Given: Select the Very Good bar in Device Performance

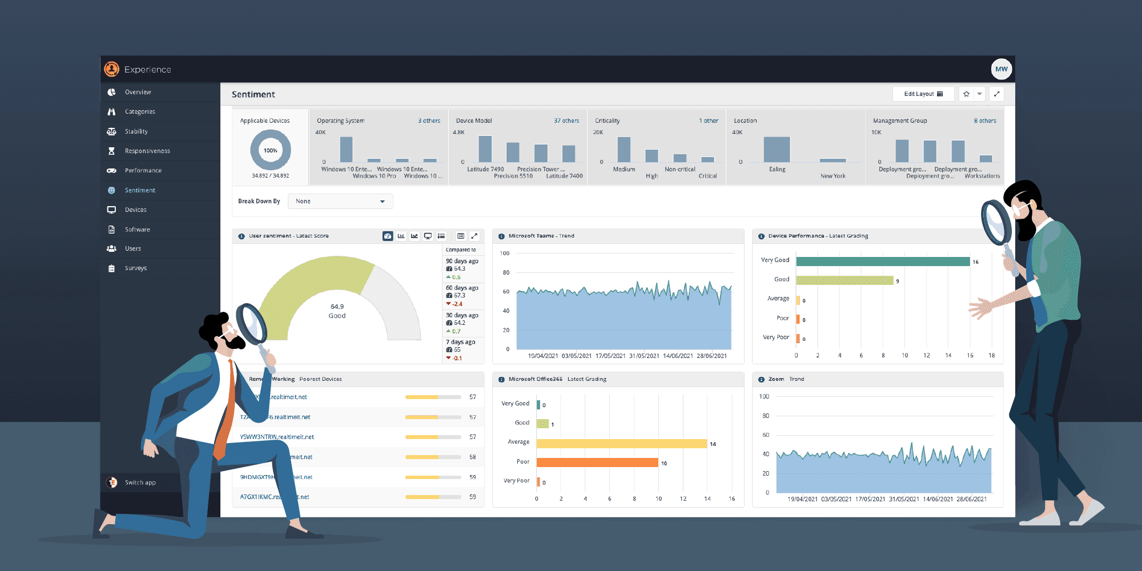Looking at the screenshot, I should coord(883,262).
